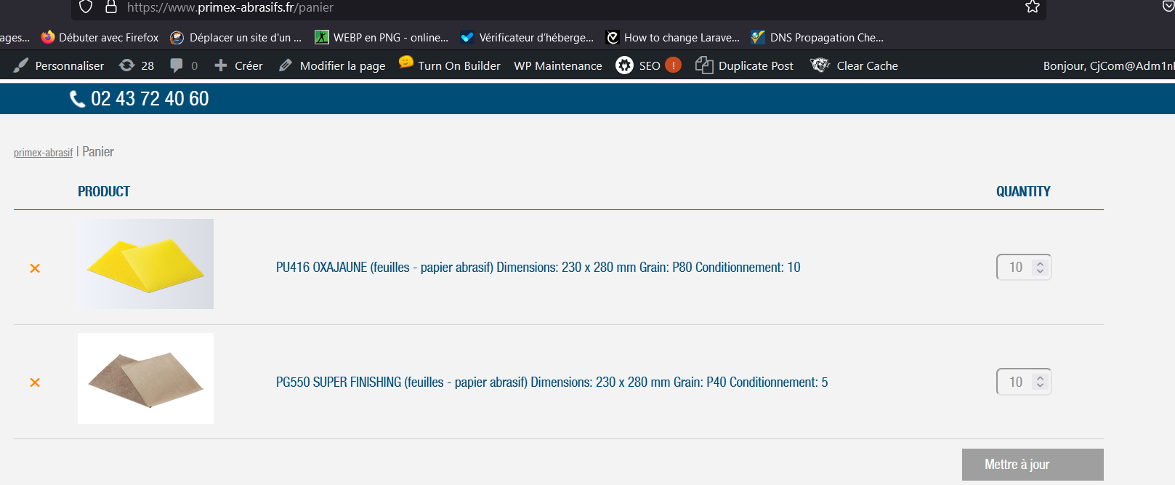Click Turn On Builder in admin bar
The image size is (1175, 485).
[x=450, y=65]
